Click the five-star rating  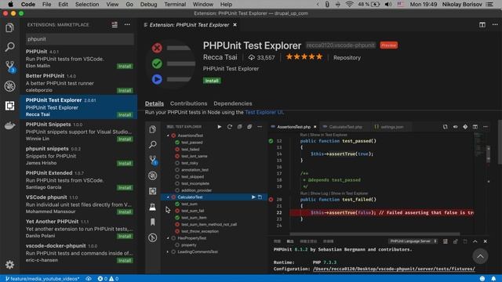(x=304, y=57)
